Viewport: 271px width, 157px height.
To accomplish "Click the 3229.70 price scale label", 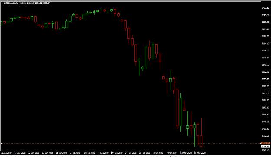I will coord(266,29).
